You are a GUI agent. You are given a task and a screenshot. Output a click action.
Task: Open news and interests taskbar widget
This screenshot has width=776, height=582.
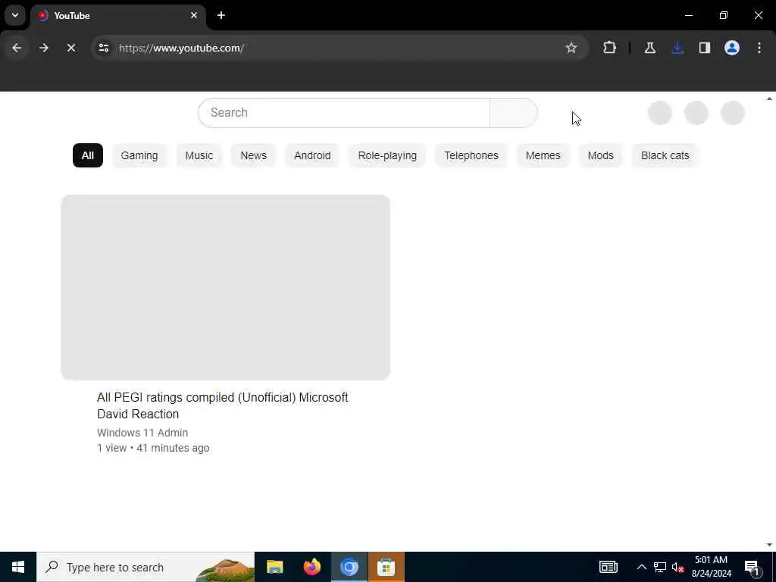tap(609, 567)
